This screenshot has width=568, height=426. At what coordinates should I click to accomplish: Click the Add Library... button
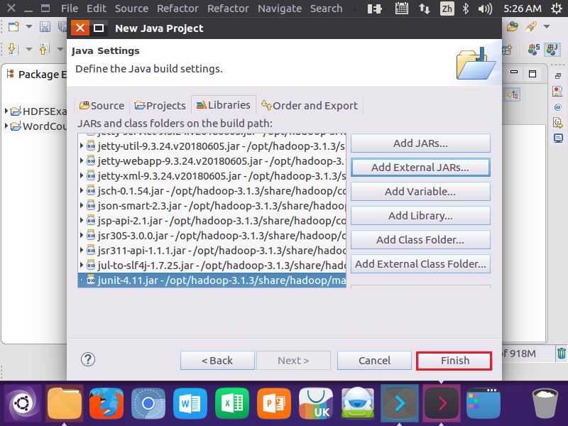click(420, 216)
